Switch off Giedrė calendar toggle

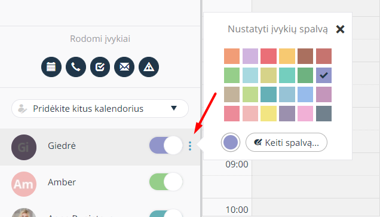click(x=166, y=145)
